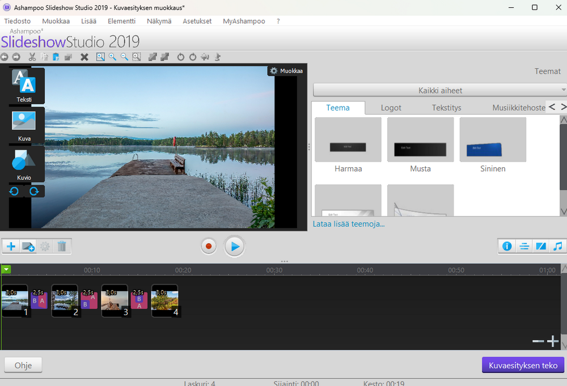Click the blue transitions diagonal icon
The width and height of the screenshot is (567, 386).
pos(541,246)
